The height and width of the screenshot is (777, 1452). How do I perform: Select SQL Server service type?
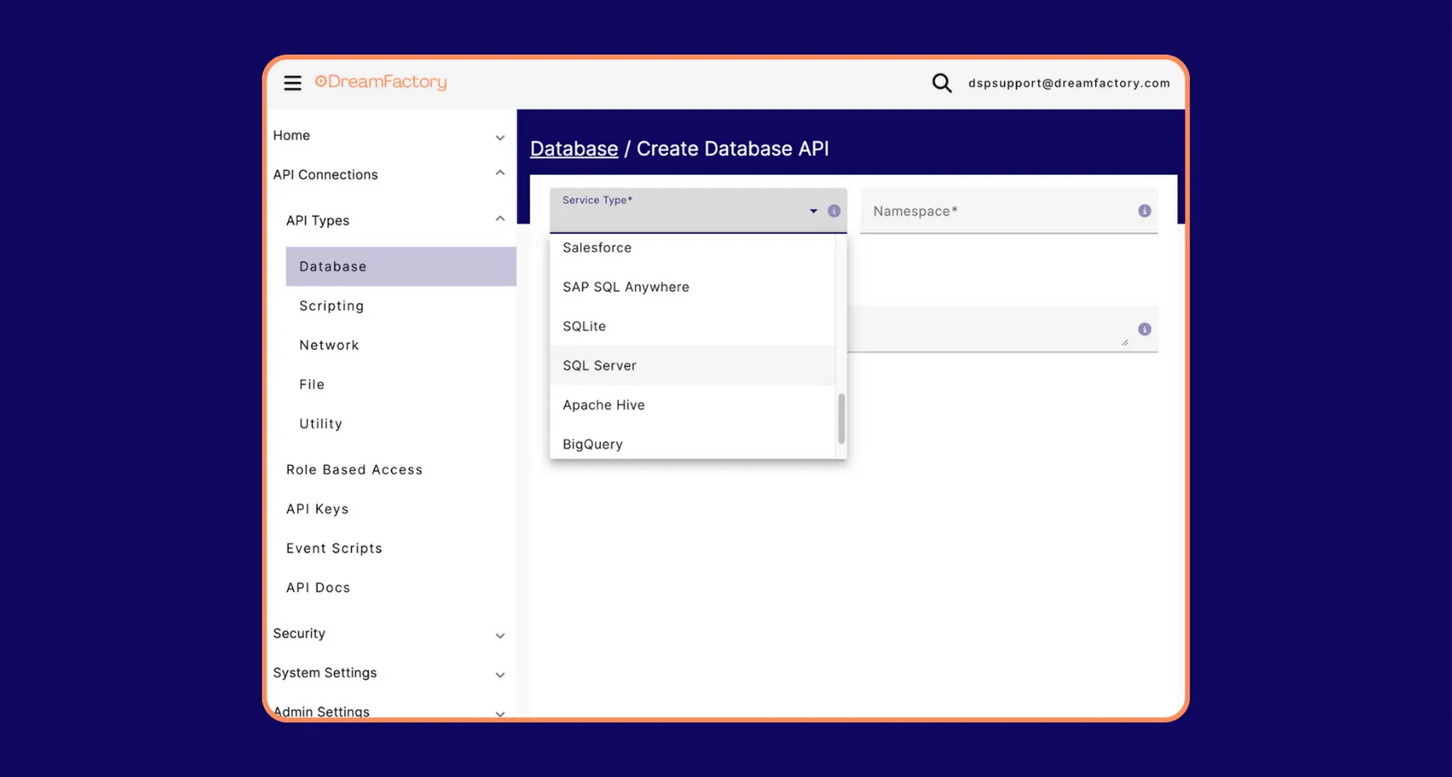pyautogui.click(x=692, y=366)
